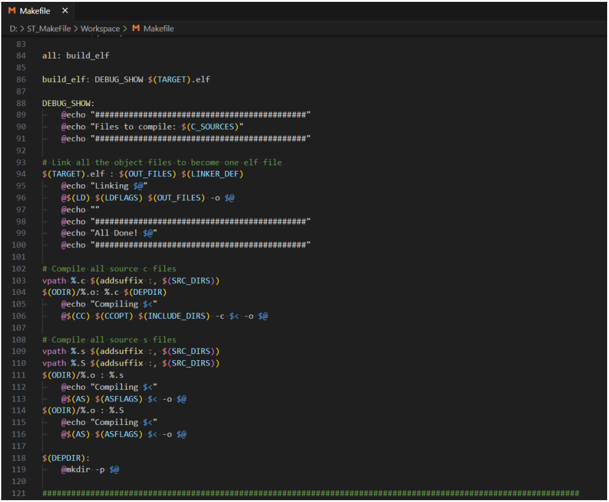Click line number 118 in the gutter

coord(19,458)
